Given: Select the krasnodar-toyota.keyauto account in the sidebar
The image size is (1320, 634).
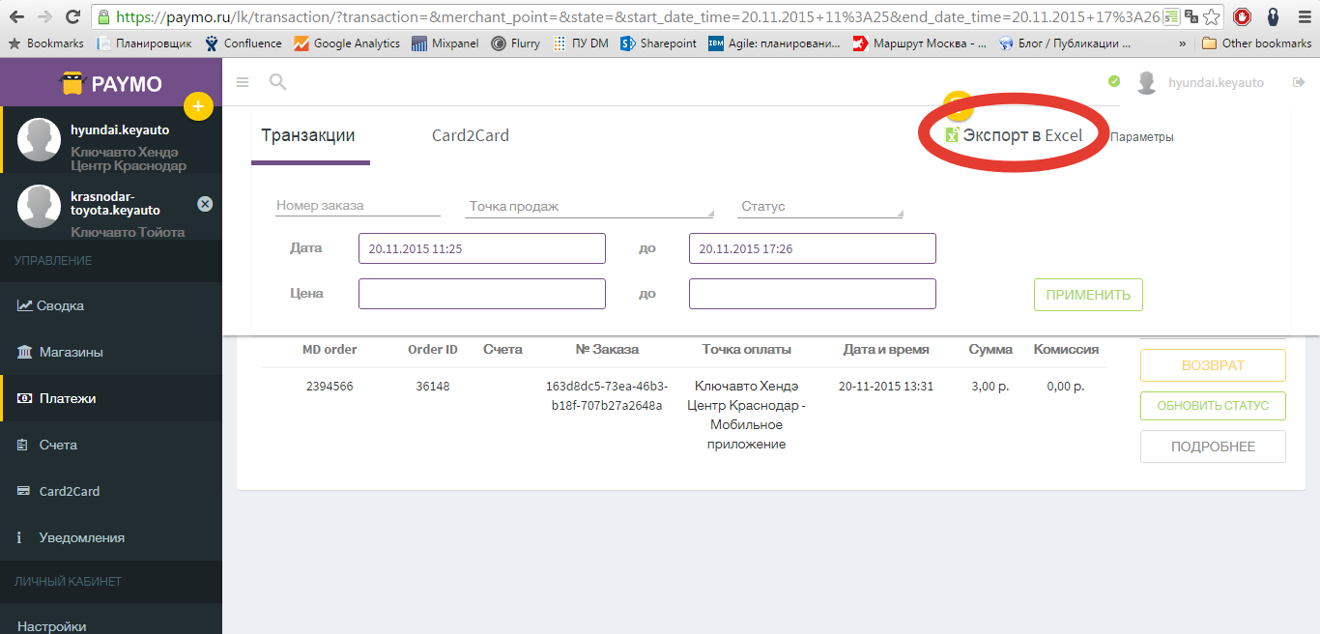Looking at the screenshot, I should [x=111, y=208].
